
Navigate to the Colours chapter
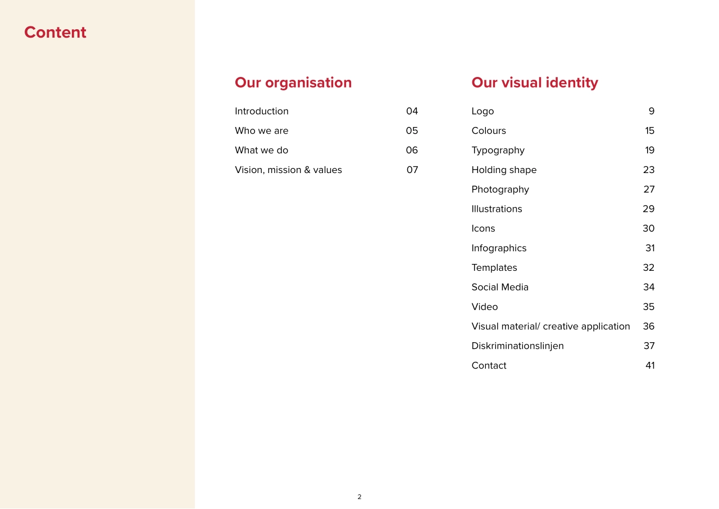(489, 130)
